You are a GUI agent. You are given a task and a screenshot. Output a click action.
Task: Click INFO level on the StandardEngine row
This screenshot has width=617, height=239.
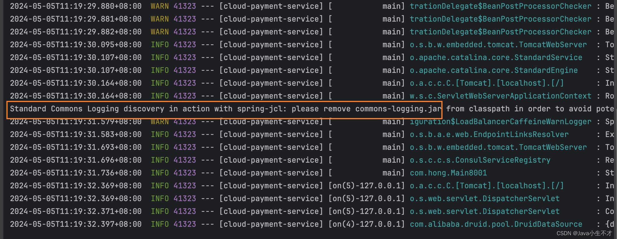[160, 70]
